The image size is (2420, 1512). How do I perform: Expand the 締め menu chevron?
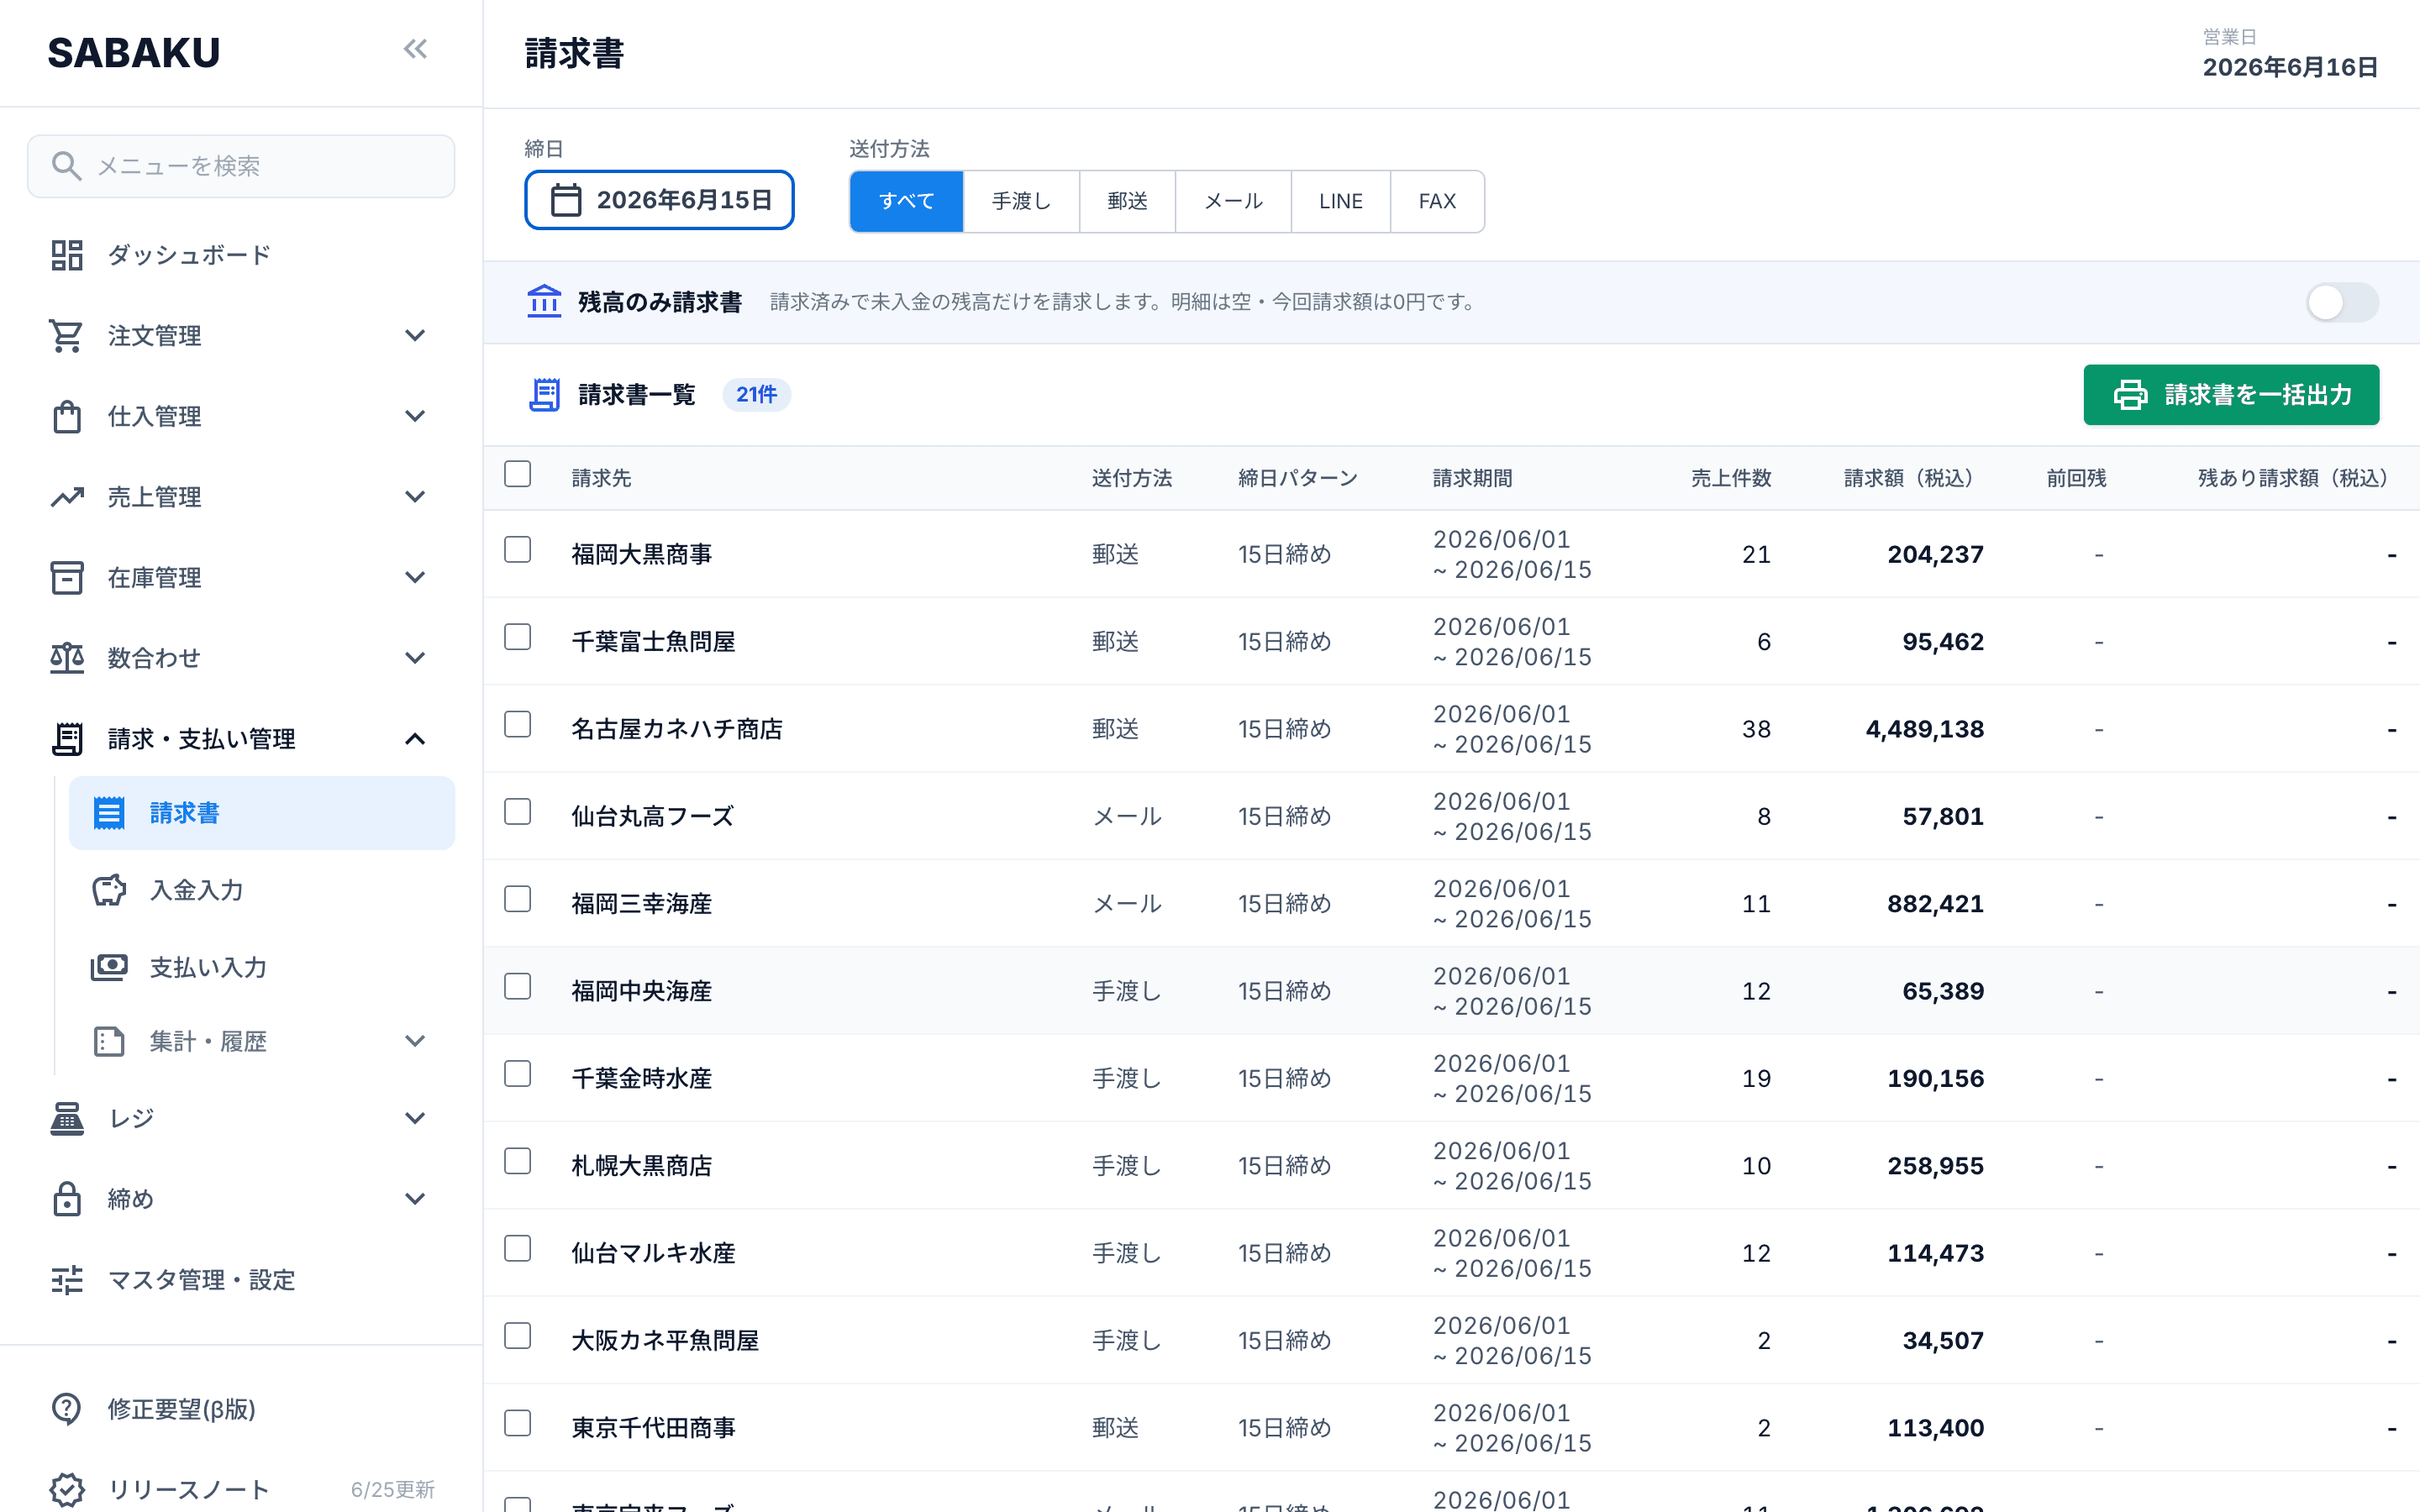coord(415,1199)
